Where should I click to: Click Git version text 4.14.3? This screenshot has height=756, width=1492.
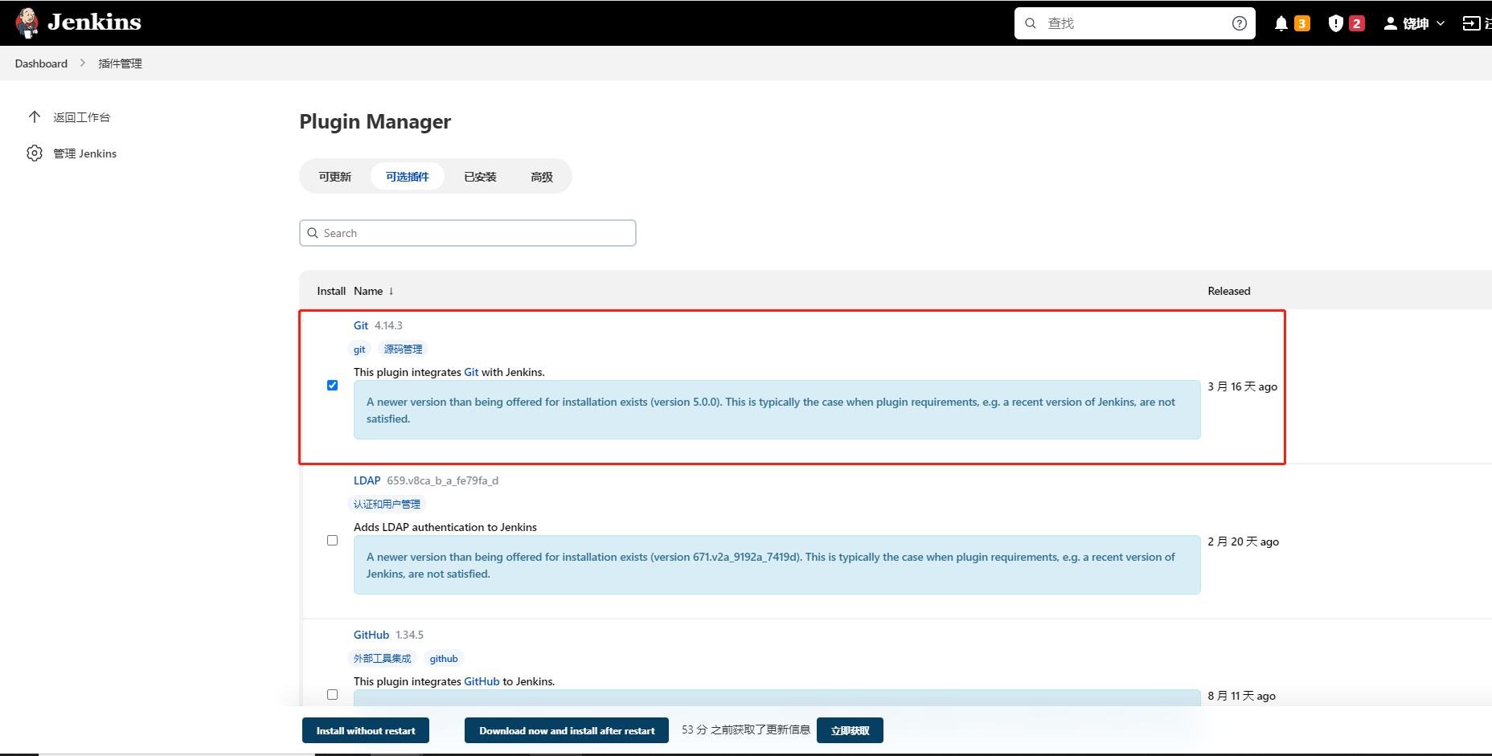click(388, 325)
